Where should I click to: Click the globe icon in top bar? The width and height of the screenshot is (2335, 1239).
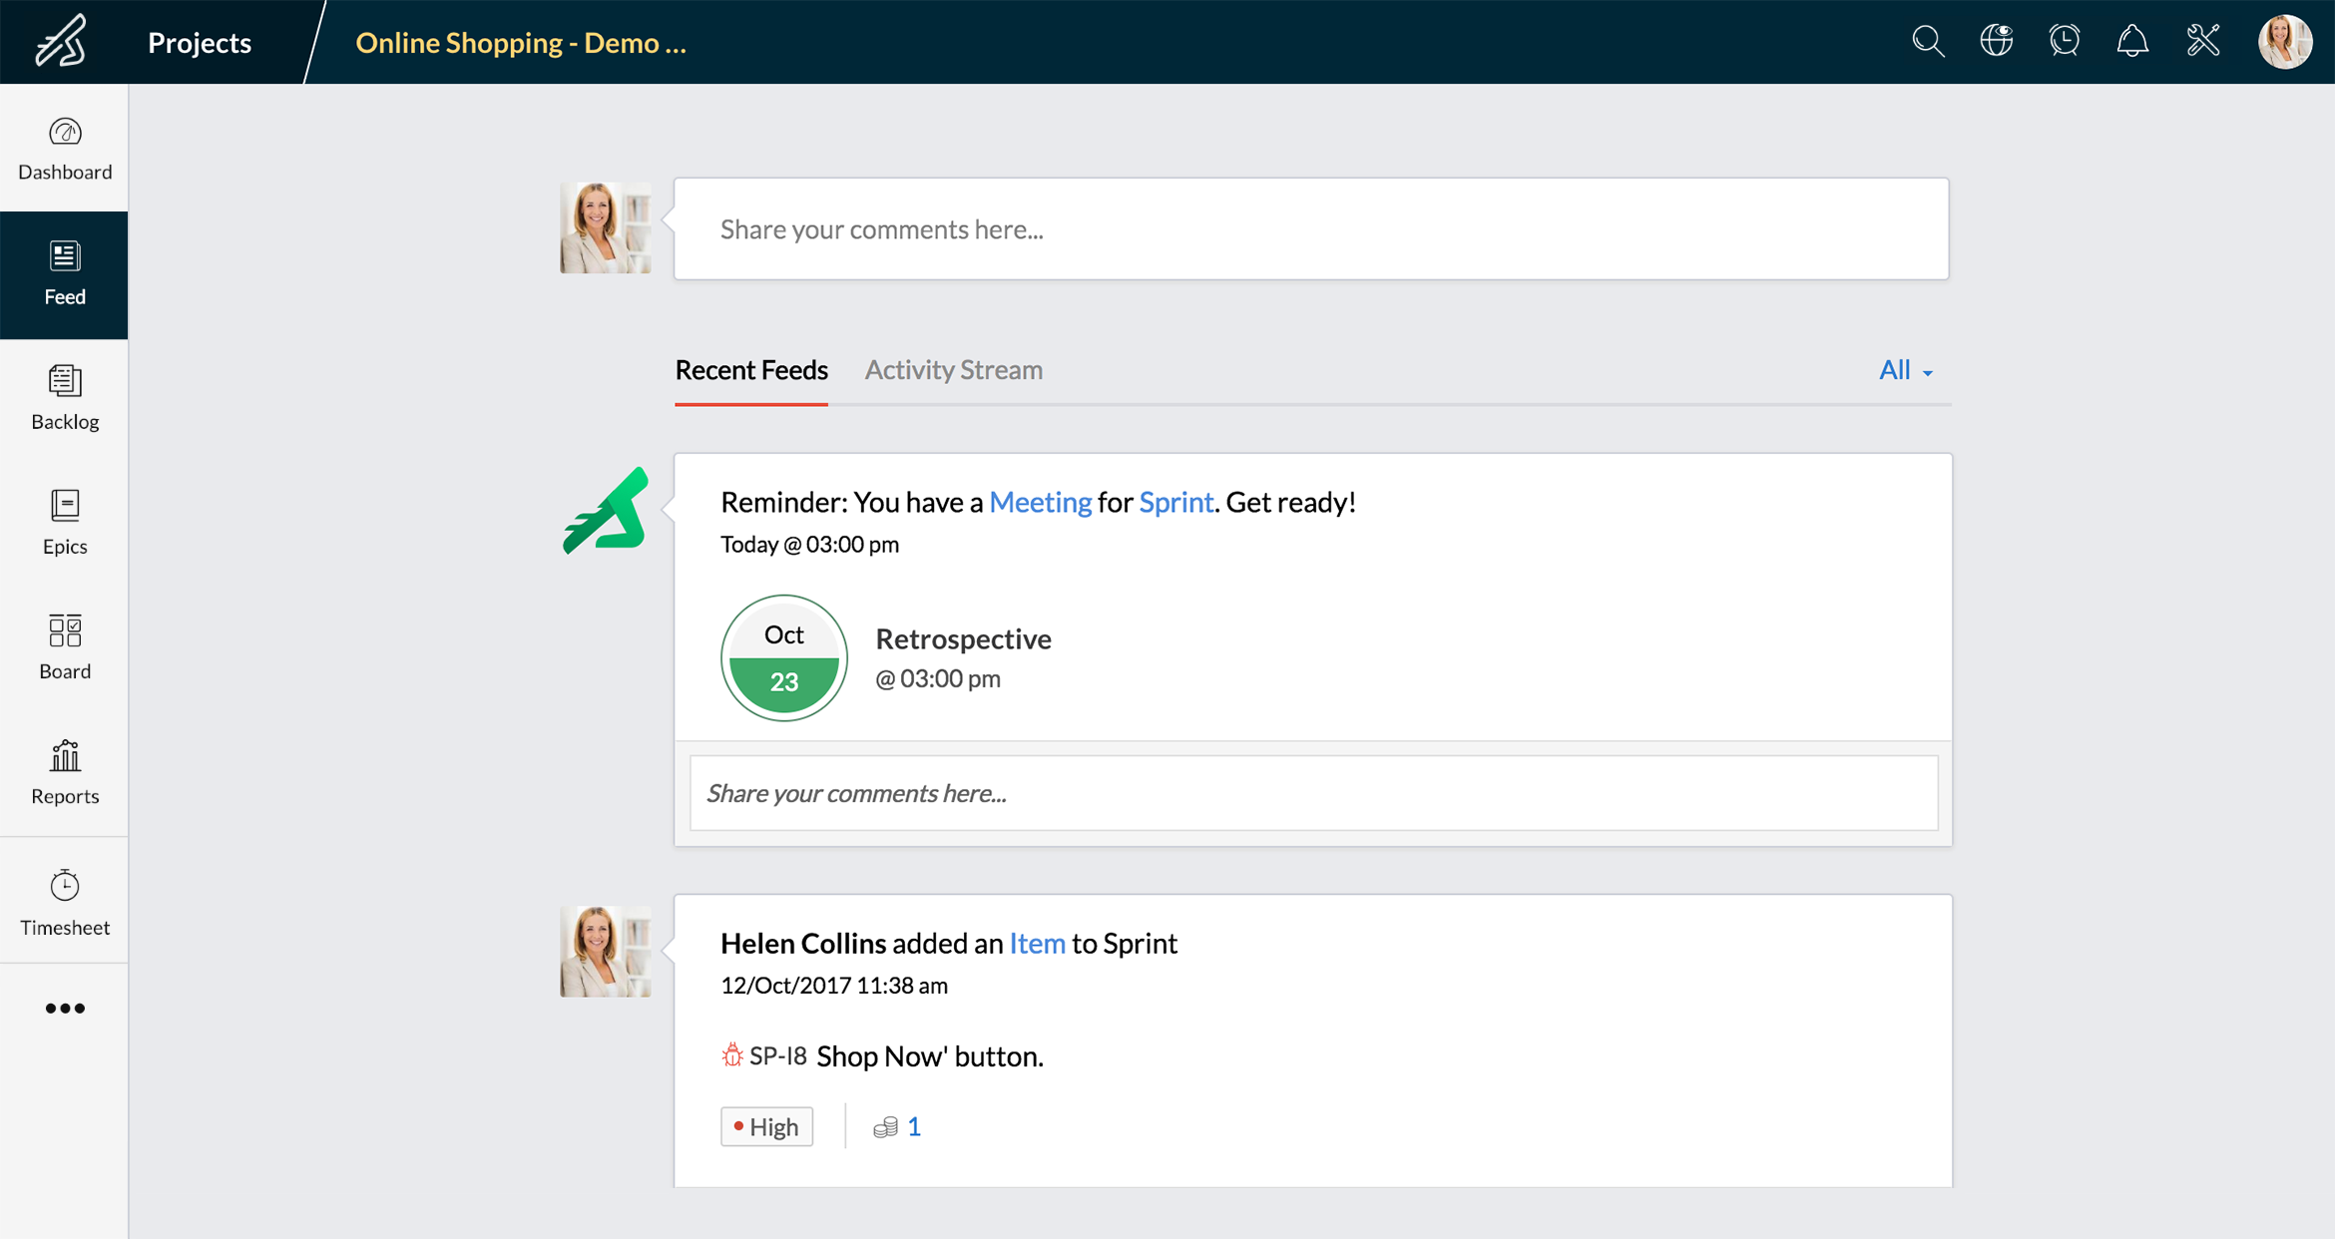coord(1997,41)
